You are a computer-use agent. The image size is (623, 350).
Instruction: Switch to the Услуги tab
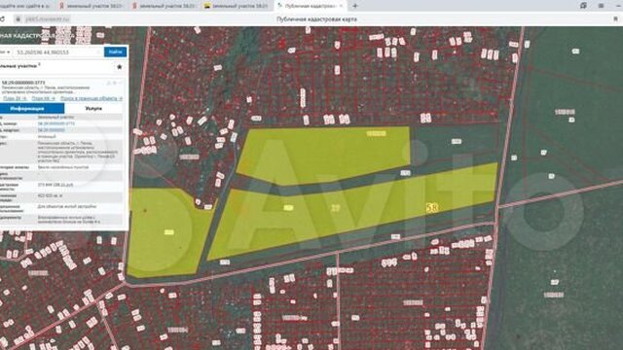pyautogui.click(x=93, y=108)
